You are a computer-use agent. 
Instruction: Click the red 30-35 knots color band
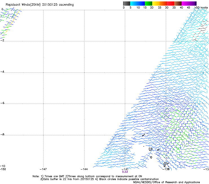click(171, 3)
